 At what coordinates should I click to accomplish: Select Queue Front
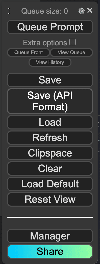click(29, 53)
